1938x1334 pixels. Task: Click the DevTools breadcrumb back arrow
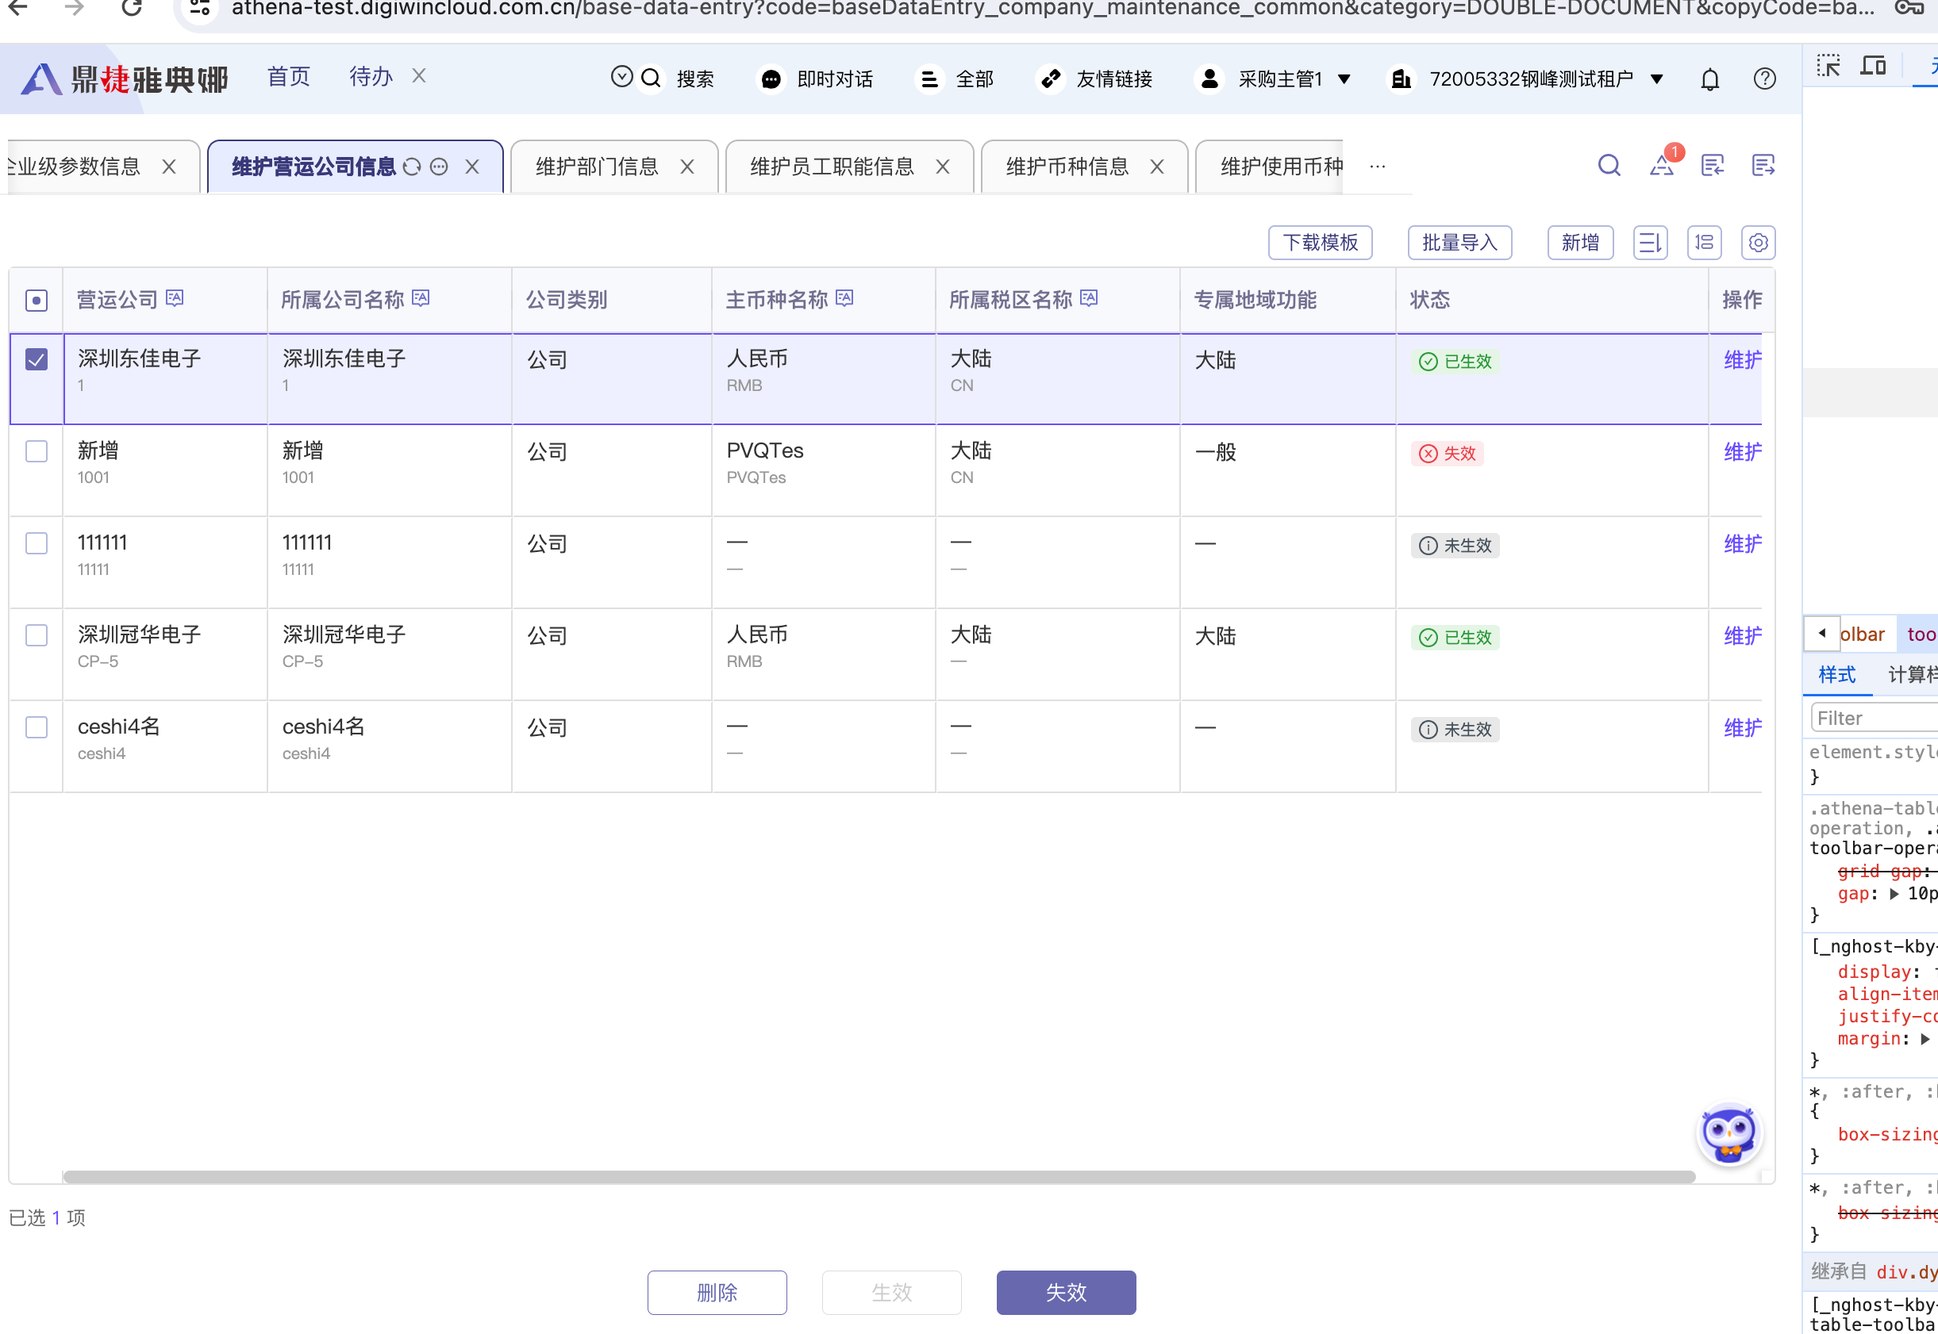pos(1821,634)
